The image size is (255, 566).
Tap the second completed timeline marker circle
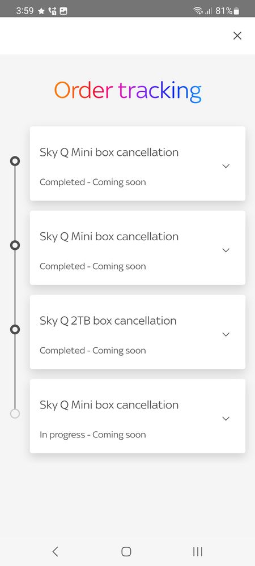click(x=15, y=245)
